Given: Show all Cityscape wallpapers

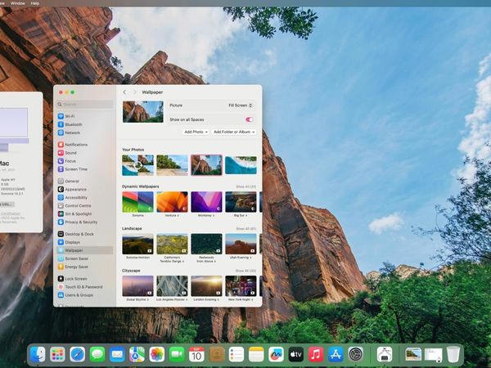Looking at the screenshot, I should (x=245, y=271).
